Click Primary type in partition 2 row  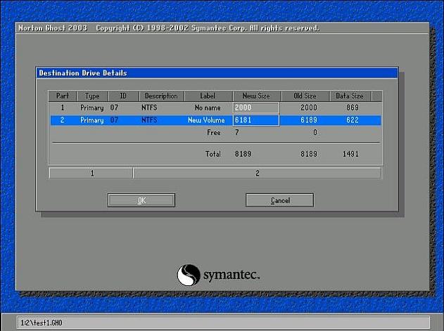click(x=92, y=120)
